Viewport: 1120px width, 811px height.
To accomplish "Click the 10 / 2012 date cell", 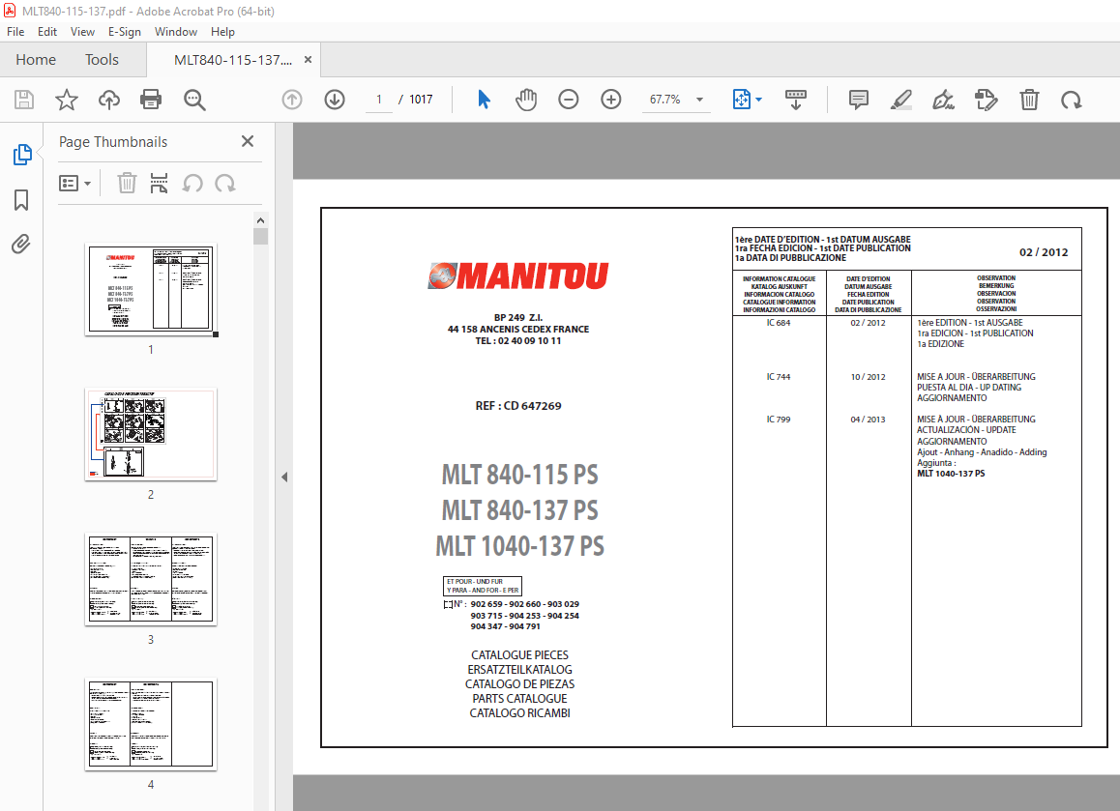I will point(868,376).
